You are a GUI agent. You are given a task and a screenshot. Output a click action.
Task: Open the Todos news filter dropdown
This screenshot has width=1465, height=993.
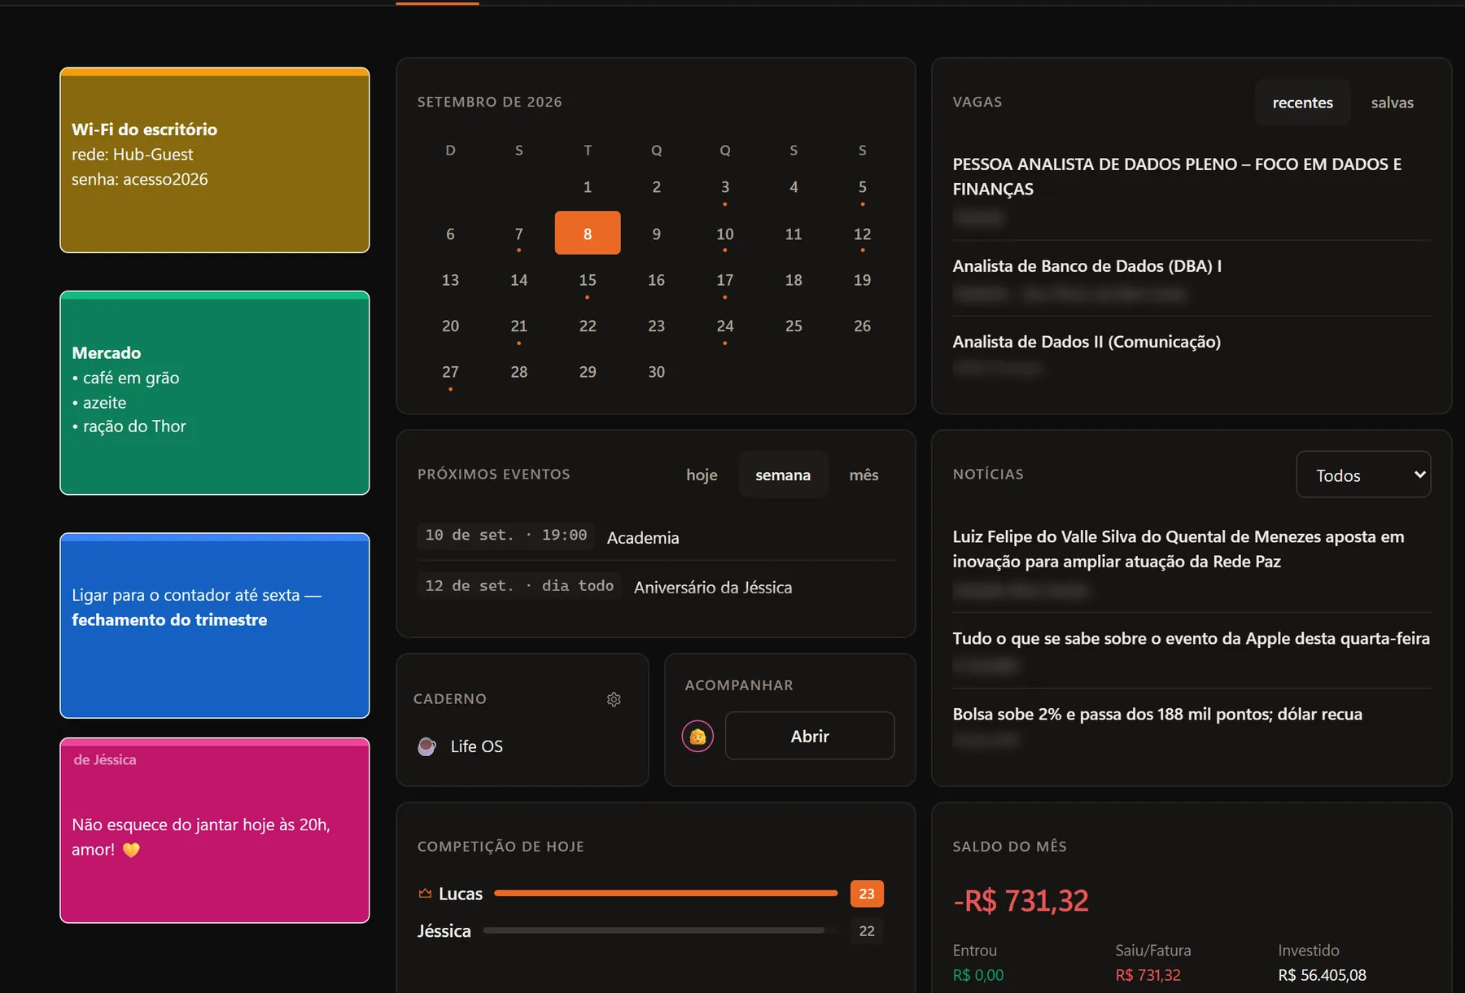point(1363,475)
